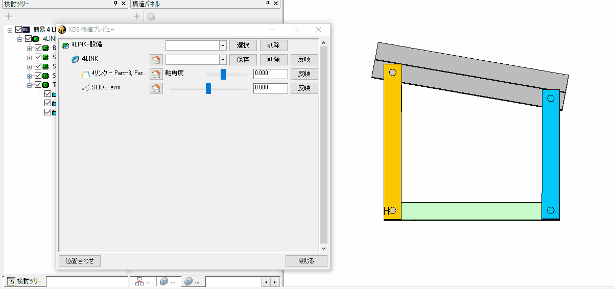
Task: Click the SLIDE-arm value input field
Action: (270, 88)
